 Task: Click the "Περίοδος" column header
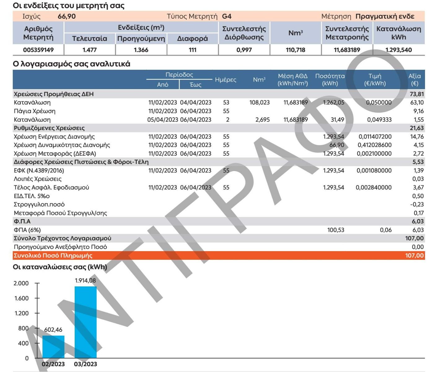[179, 75]
